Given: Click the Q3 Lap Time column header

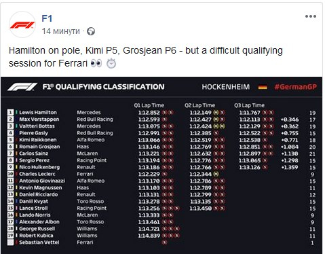Looking at the screenshot, I should pyautogui.click(x=249, y=105).
